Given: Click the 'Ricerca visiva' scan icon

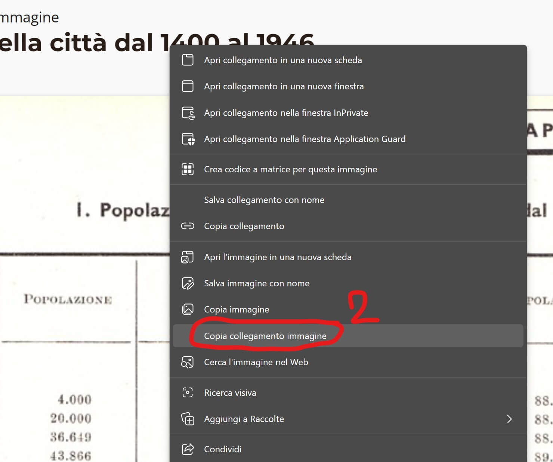Looking at the screenshot, I should click(x=188, y=393).
